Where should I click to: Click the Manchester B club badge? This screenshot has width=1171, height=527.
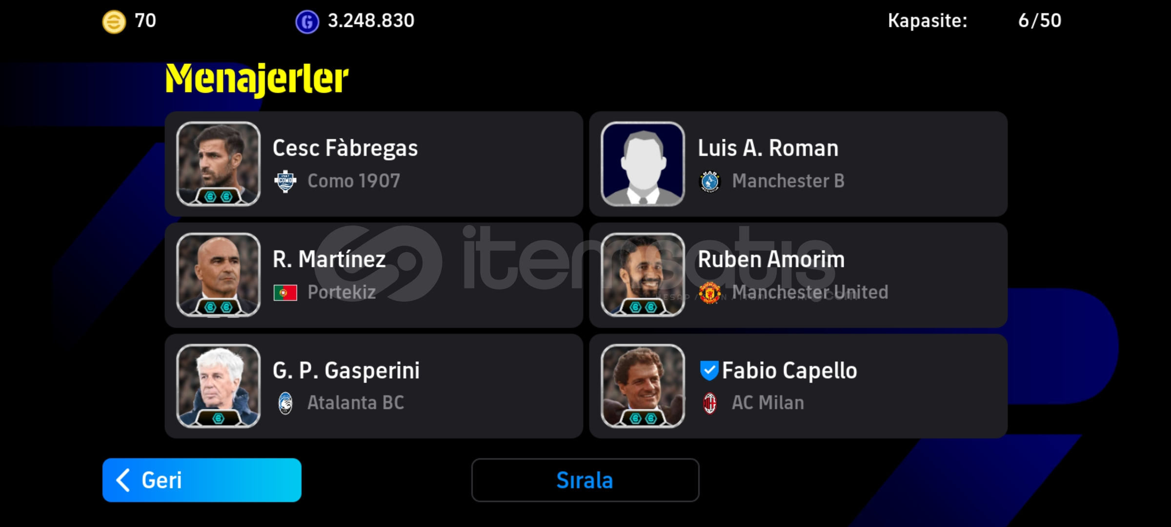coord(710,182)
